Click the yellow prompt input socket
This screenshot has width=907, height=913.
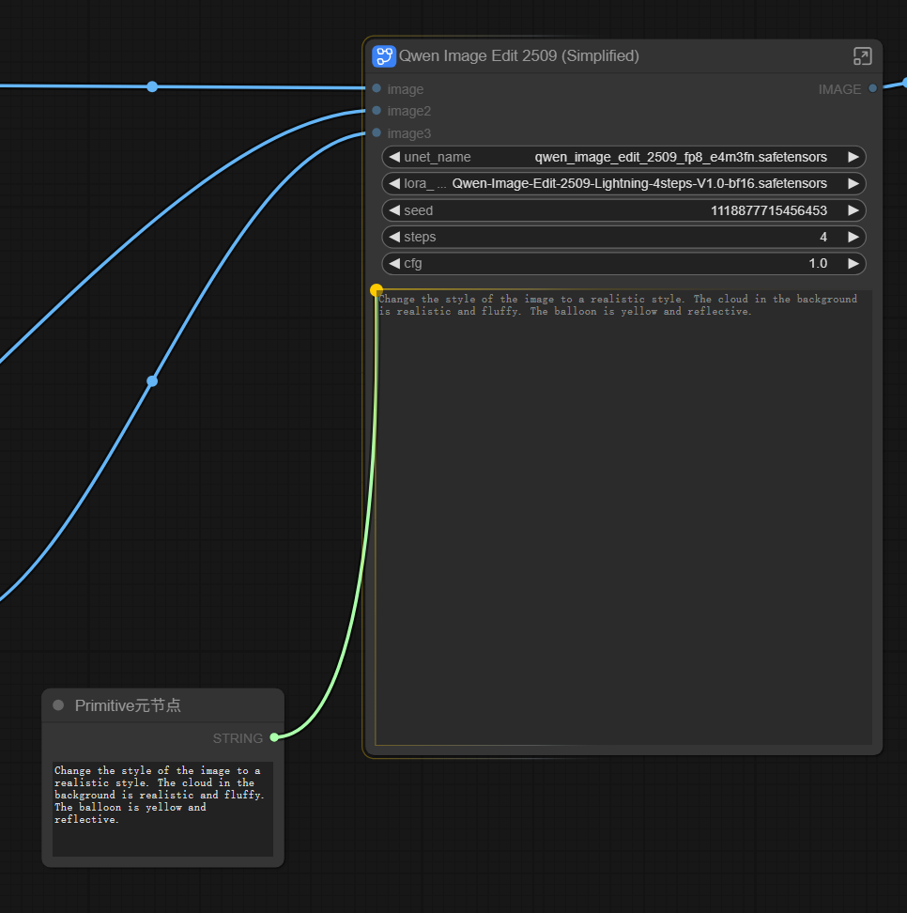coord(377,290)
